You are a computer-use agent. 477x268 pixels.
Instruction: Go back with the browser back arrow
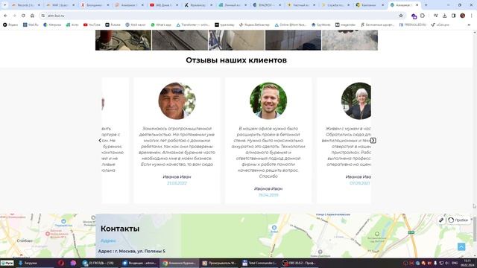click(5, 16)
